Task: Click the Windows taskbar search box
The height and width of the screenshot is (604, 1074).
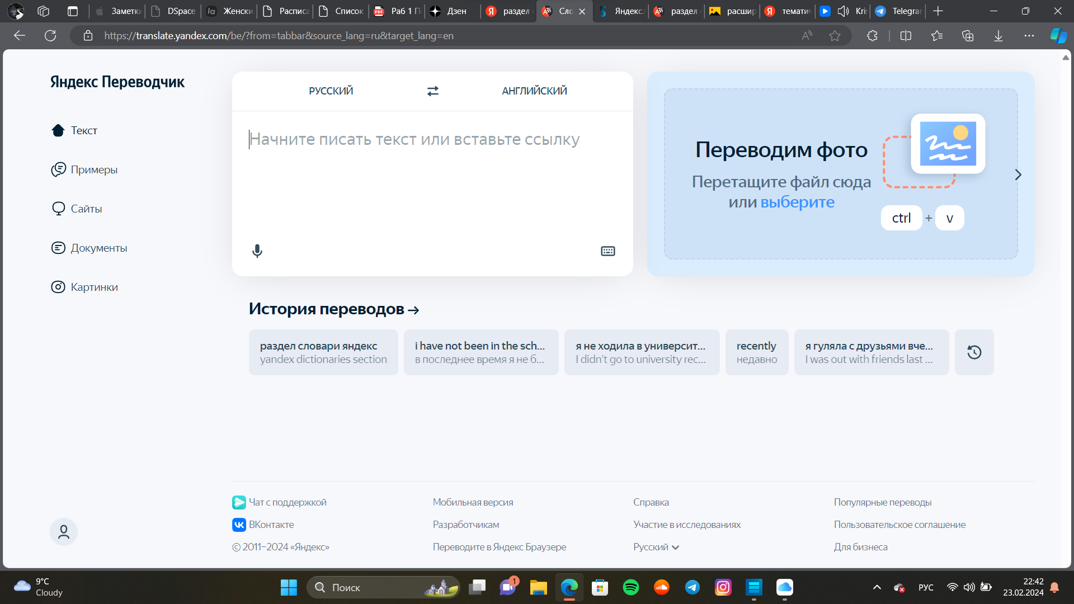Action: [383, 587]
